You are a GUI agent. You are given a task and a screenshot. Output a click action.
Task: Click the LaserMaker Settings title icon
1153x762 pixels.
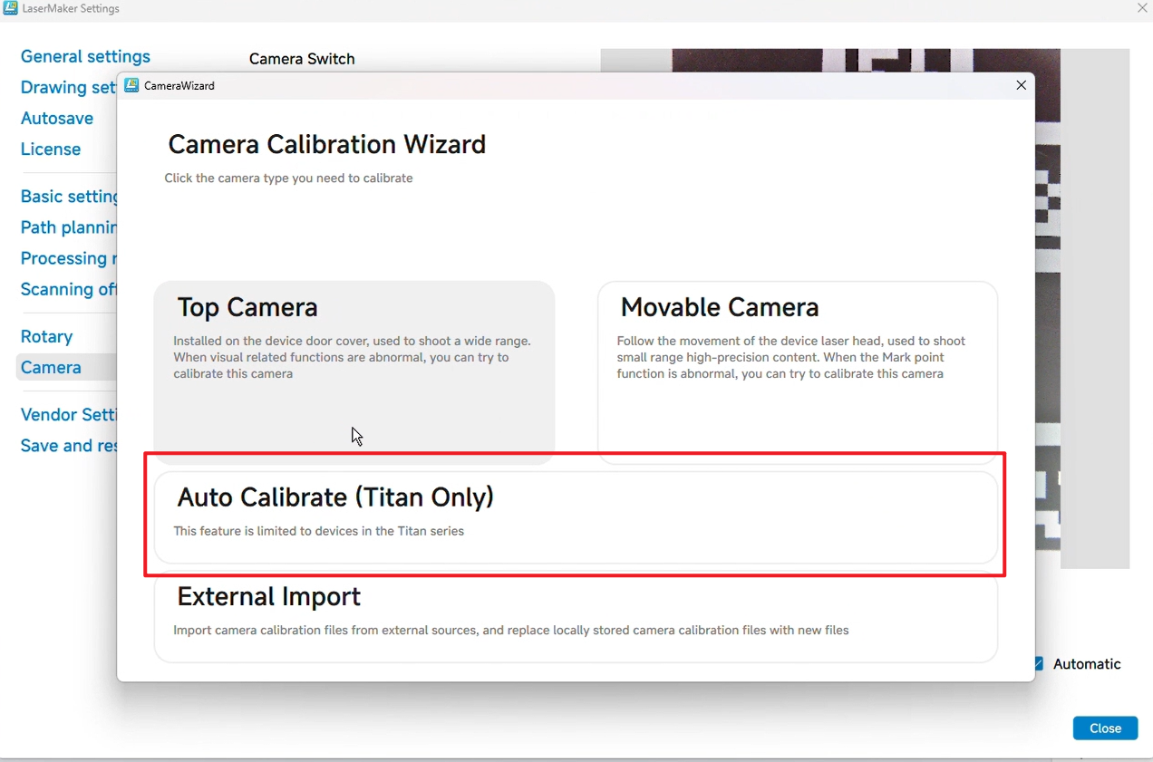pyautogui.click(x=10, y=8)
